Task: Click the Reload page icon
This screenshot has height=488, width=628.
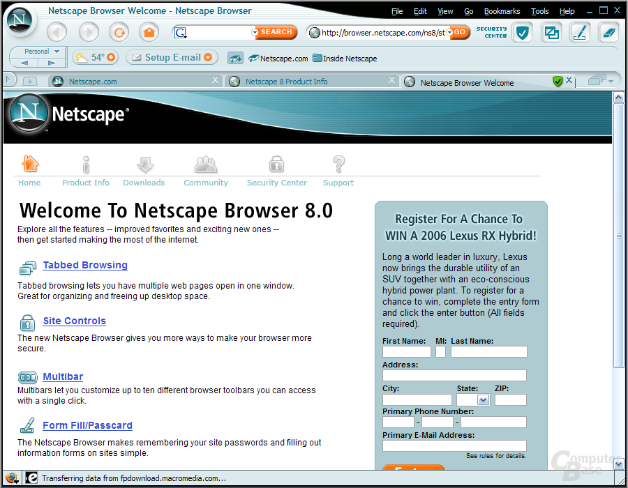Action: tap(119, 32)
